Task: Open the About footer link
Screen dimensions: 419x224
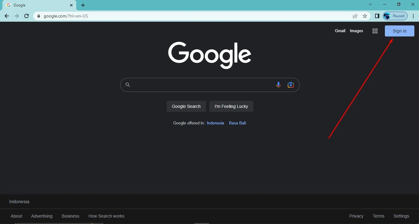Action: tap(16, 216)
